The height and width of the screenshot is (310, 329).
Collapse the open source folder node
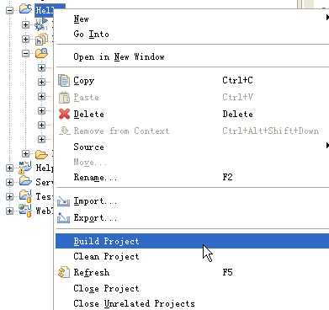[x=25, y=53]
